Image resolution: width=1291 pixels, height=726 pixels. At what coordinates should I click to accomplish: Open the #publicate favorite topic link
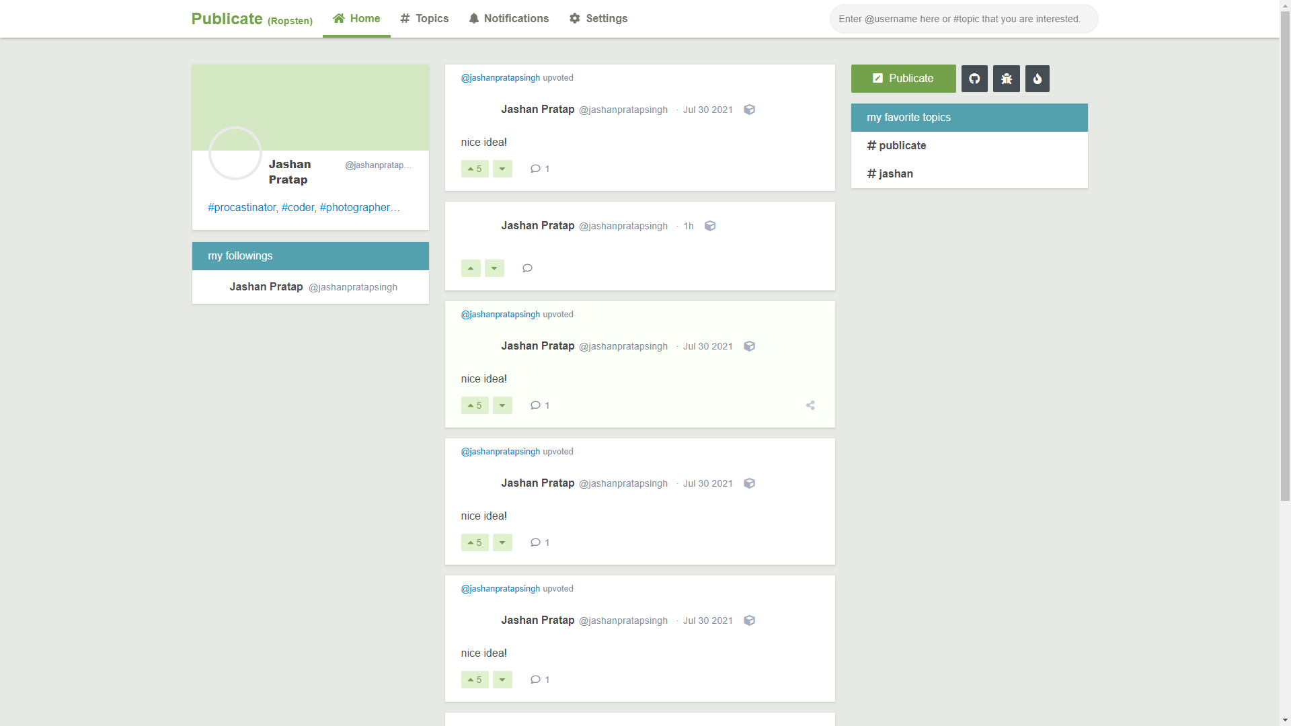click(x=896, y=145)
